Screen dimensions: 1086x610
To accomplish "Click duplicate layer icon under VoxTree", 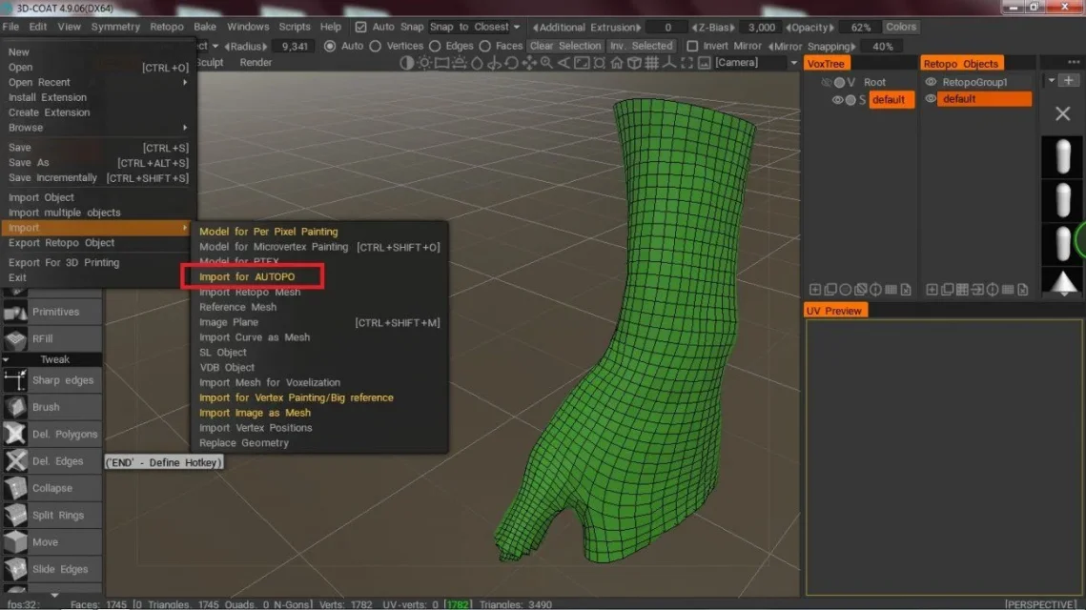I will (x=830, y=290).
